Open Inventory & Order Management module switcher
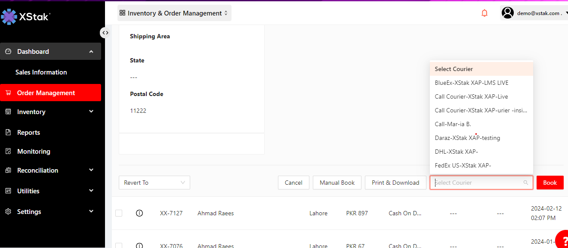568x248 pixels. [x=174, y=13]
